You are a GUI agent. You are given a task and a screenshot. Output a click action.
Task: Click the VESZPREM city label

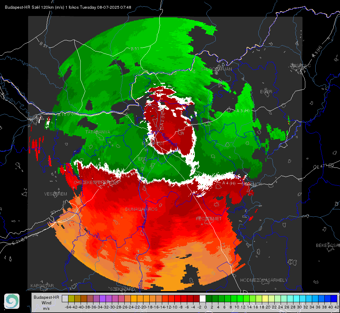56,194
